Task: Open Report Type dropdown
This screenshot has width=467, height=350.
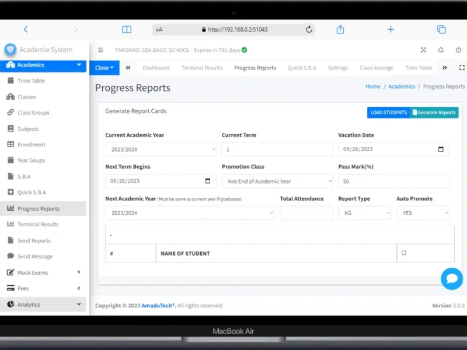Action: tap(364, 213)
